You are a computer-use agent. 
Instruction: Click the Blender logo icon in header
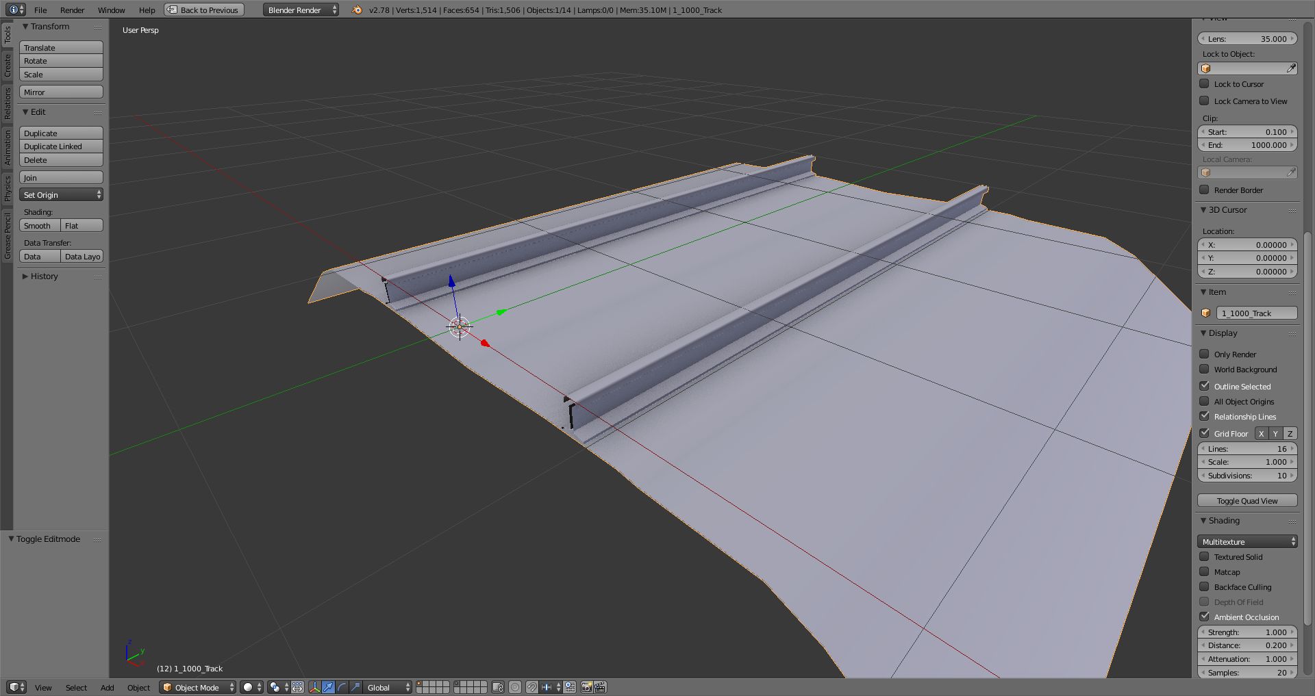pyautogui.click(x=357, y=10)
